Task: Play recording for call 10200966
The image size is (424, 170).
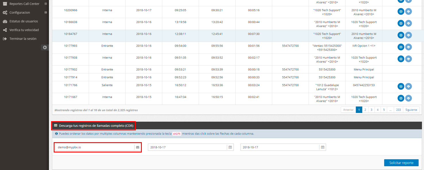Action: tap(401, 11)
